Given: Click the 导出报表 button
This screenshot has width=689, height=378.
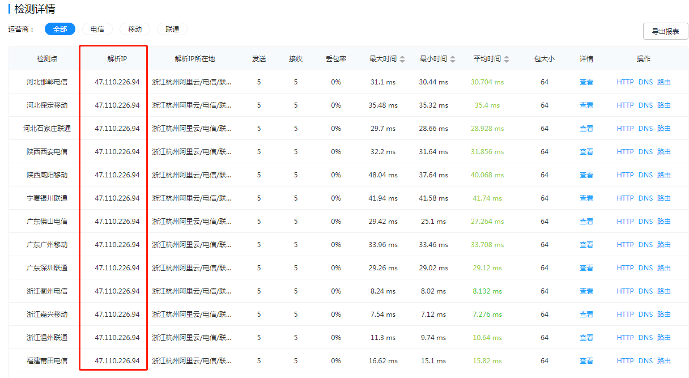Looking at the screenshot, I should 665,32.
